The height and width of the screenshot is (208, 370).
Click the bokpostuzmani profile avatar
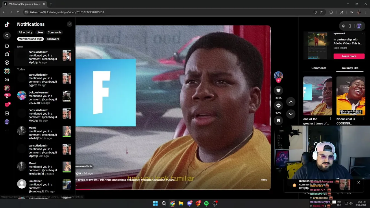pyautogui.click(x=22, y=95)
